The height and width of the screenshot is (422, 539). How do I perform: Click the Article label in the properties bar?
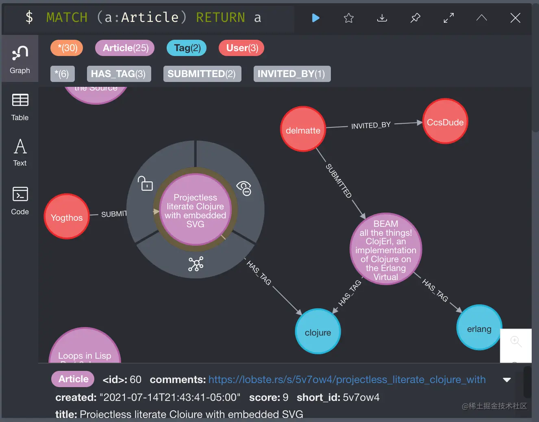(x=73, y=379)
